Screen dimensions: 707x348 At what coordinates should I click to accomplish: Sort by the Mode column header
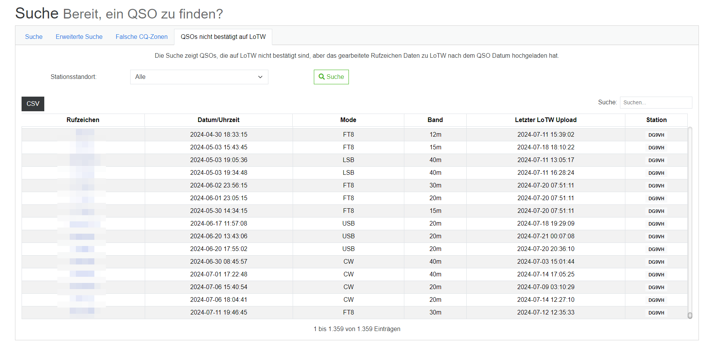point(348,120)
